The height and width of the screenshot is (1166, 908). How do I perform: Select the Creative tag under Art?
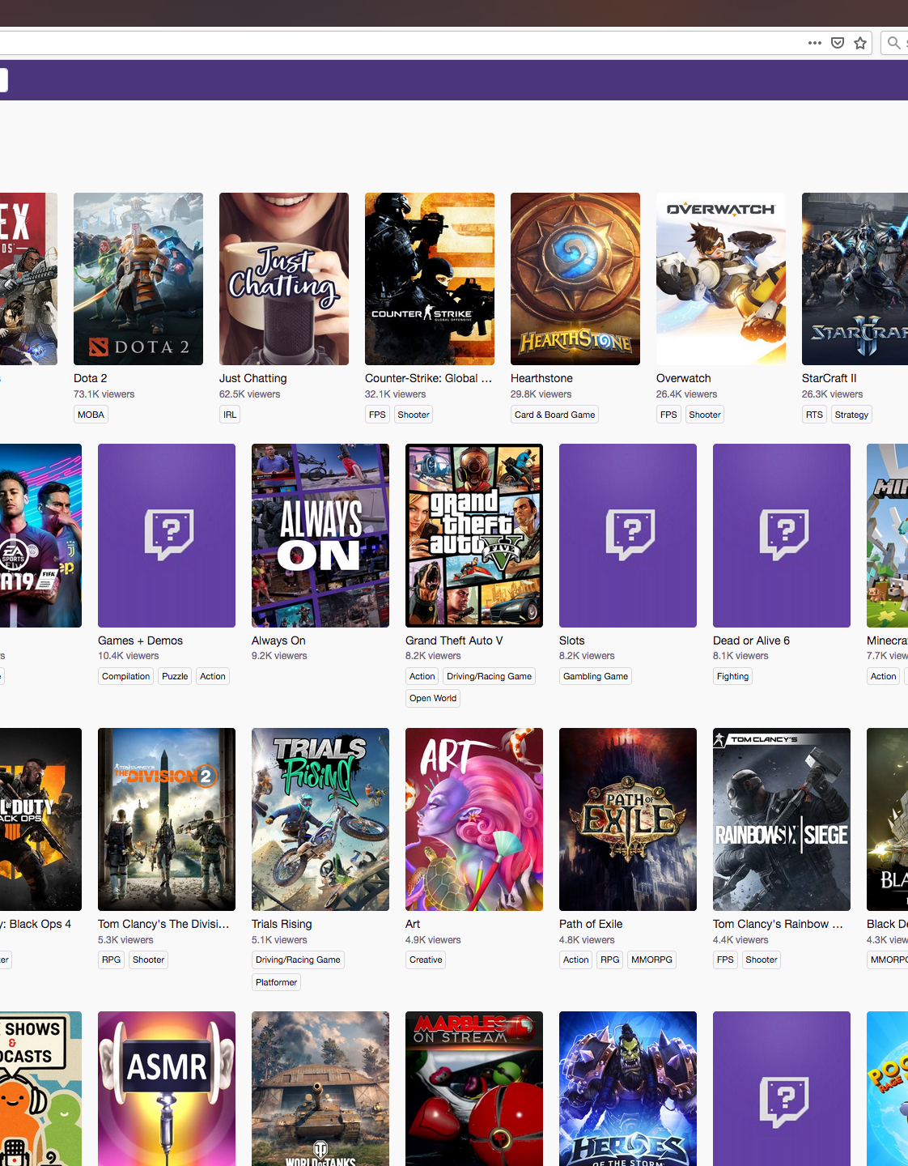pyautogui.click(x=426, y=960)
